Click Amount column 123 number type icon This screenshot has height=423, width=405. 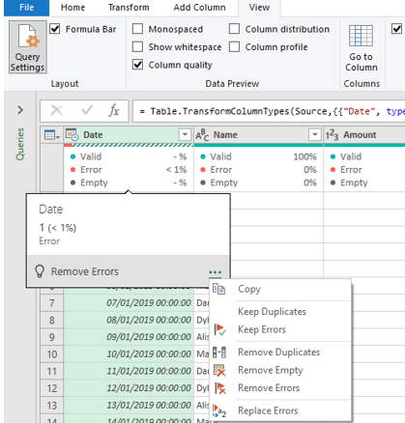tap(332, 135)
